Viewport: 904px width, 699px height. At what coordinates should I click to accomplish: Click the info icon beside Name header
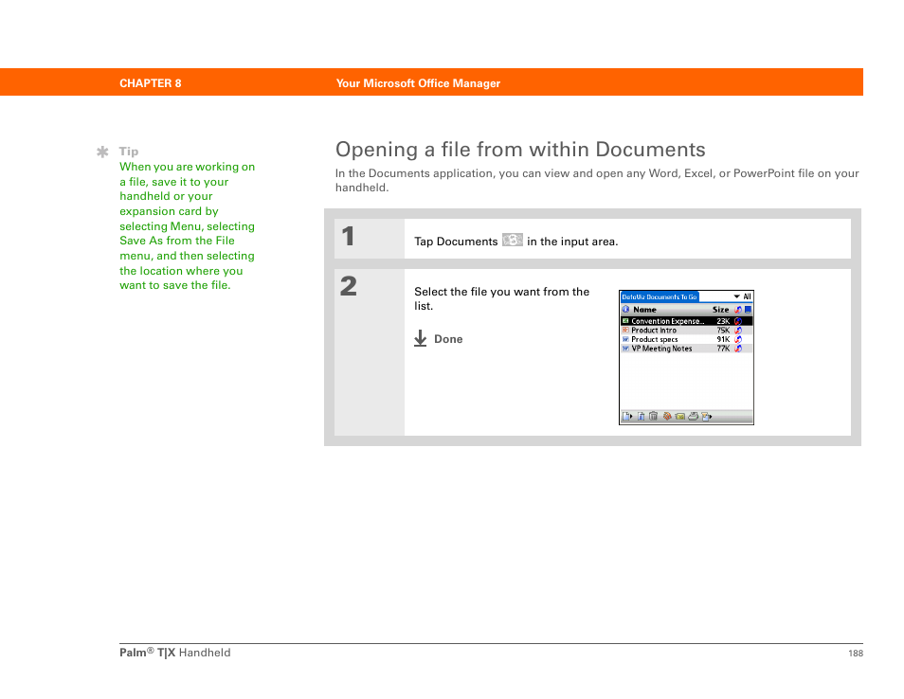coord(625,310)
